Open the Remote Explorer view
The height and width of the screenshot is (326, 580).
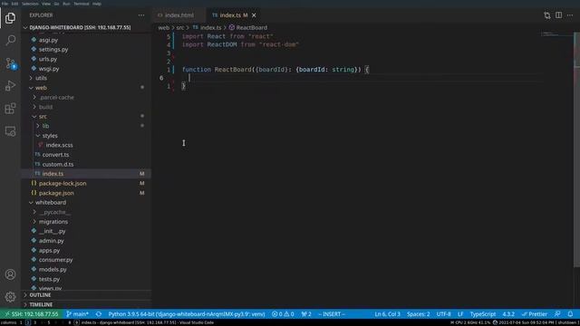[10, 131]
